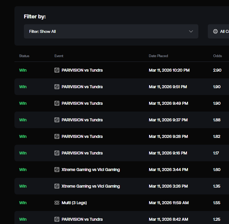Click the globe icon in All dropdown
Screen dimensions: 229x224
coord(215,31)
